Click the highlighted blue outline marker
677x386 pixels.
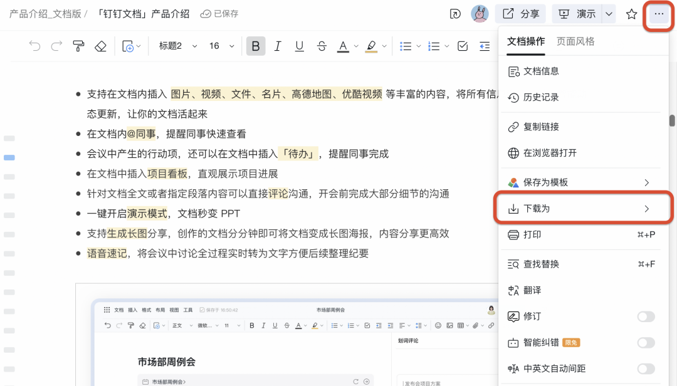point(9,157)
